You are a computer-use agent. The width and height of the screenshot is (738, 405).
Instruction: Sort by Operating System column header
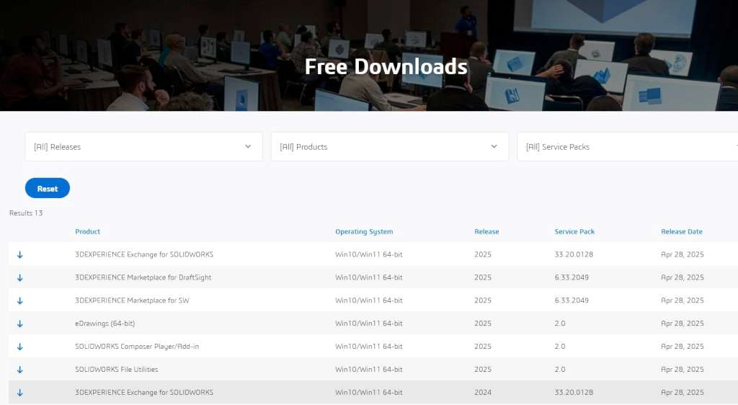[x=364, y=231]
